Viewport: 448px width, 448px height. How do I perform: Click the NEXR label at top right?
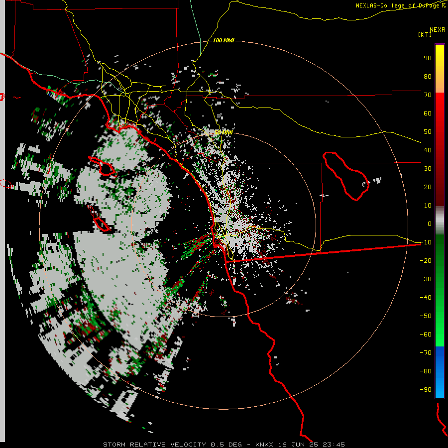438,30
